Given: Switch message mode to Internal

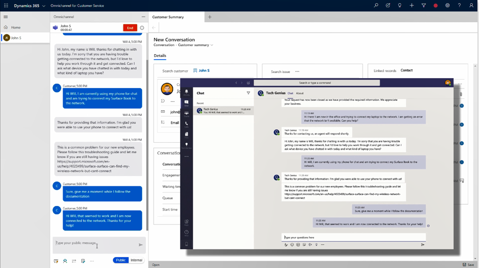Looking at the screenshot, I should (137, 260).
